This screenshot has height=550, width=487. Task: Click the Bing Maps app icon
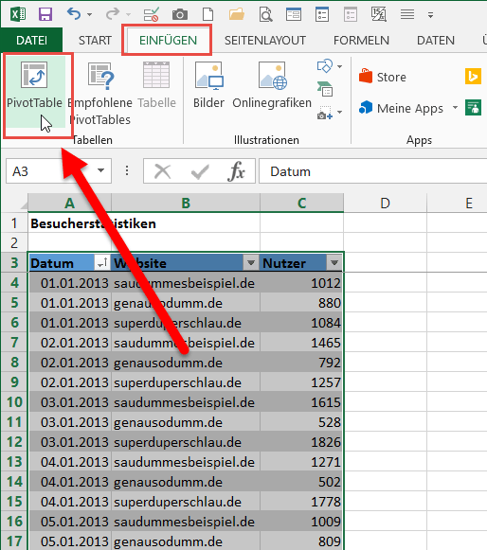(473, 77)
